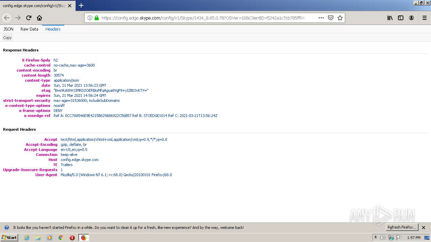Switch to the Raw Data tab
Viewport: 431px width, 242px height.
[x=29, y=29]
